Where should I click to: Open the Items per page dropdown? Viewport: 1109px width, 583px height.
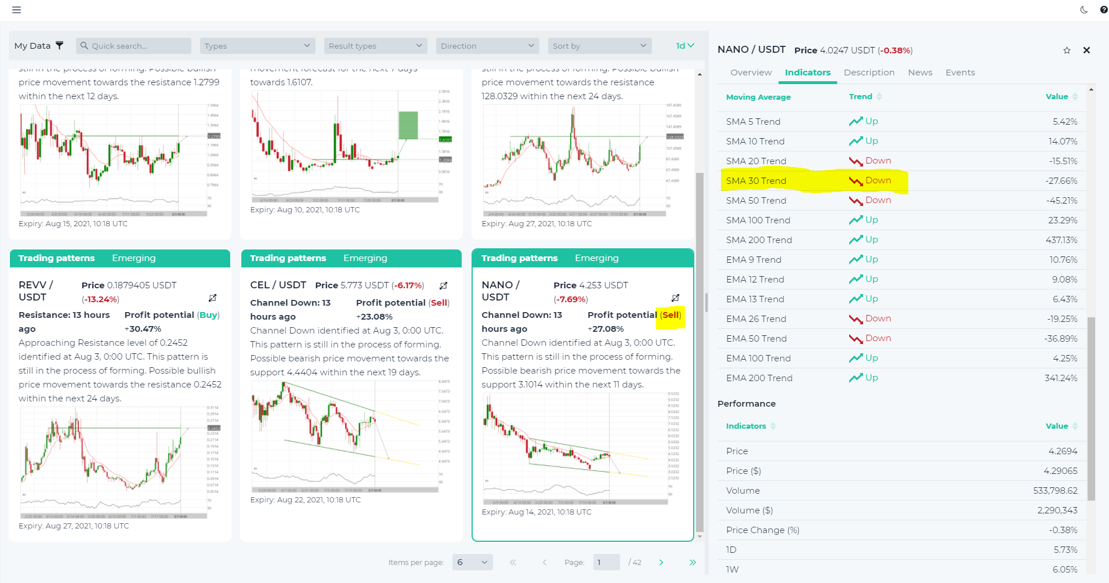pos(472,562)
